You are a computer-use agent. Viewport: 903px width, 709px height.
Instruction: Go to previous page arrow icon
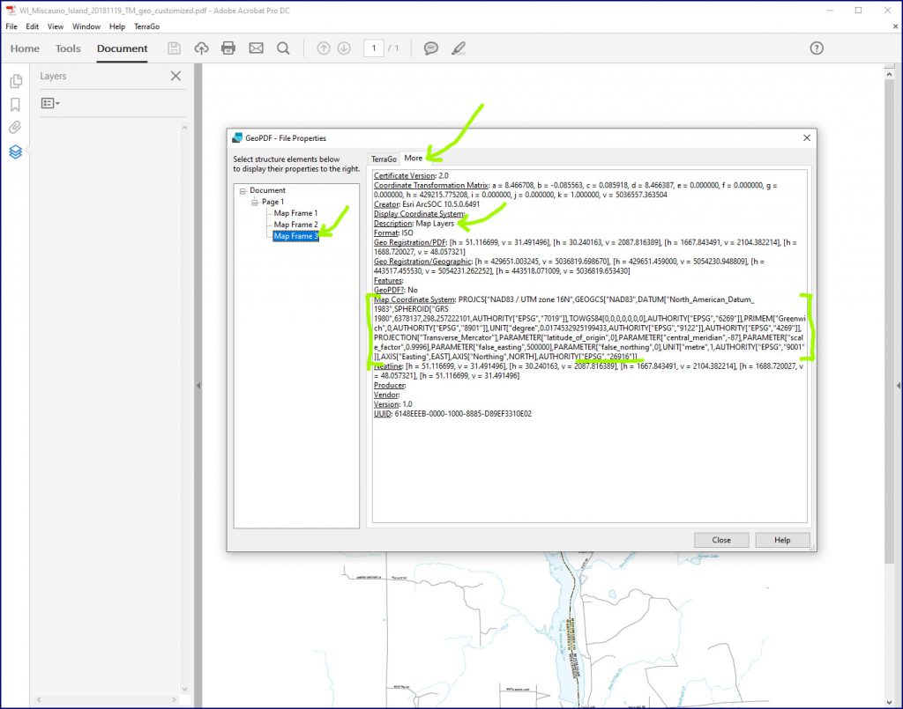[324, 48]
